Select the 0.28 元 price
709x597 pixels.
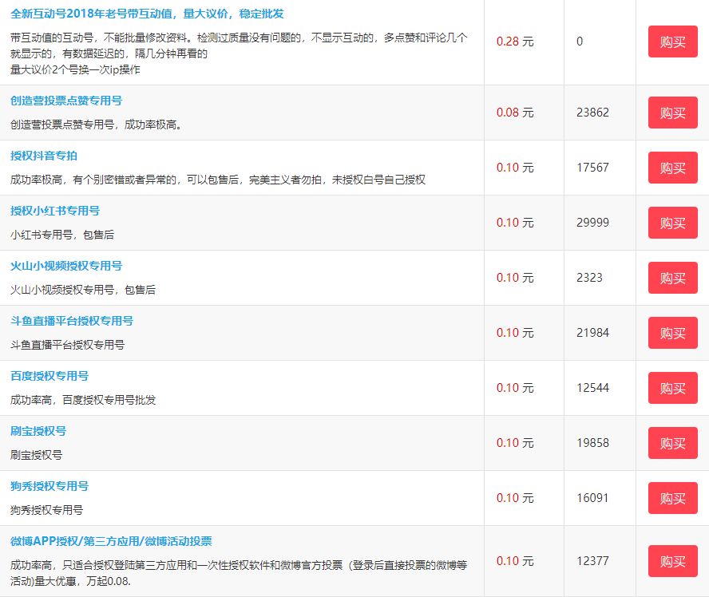coord(515,42)
